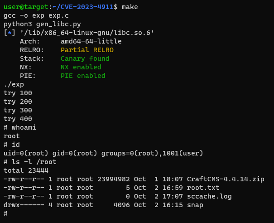Click the 'try 100' line
The width and height of the screenshot is (274, 223).
(18, 93)
